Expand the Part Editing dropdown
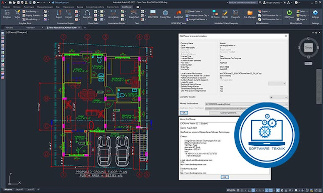 click(x=38, y=12)
